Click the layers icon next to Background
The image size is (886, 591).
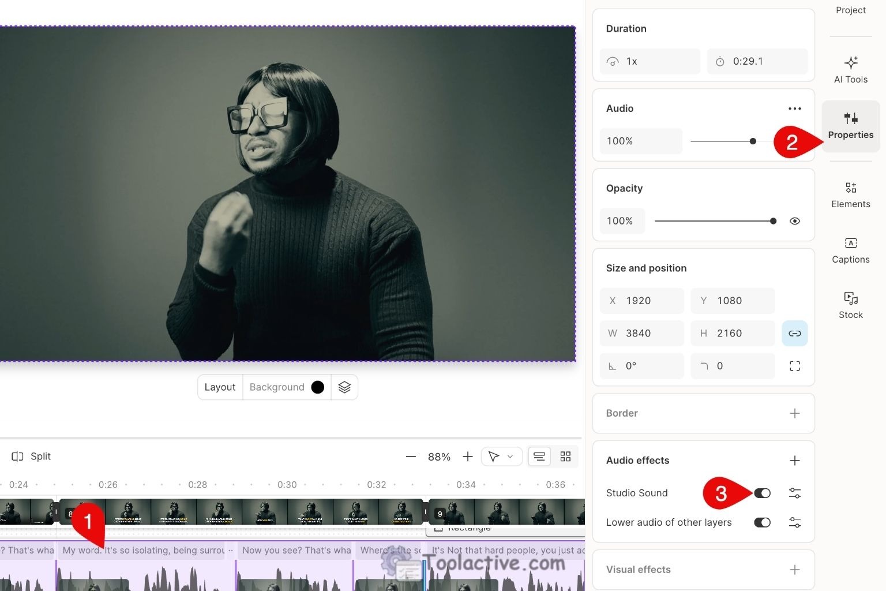tap(344, 387)
